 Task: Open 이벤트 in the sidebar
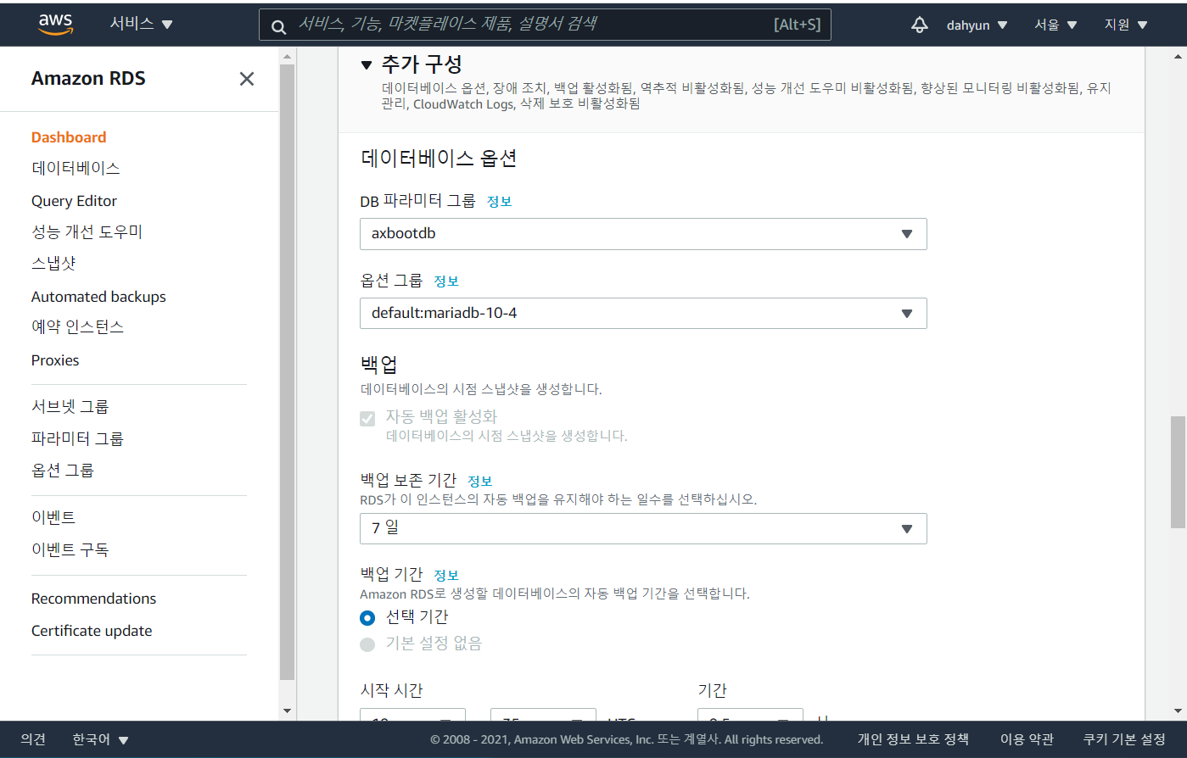pos(53,517)
